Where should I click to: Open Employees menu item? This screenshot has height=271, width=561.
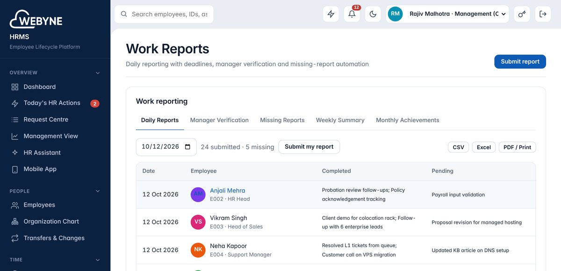point(55,205)
